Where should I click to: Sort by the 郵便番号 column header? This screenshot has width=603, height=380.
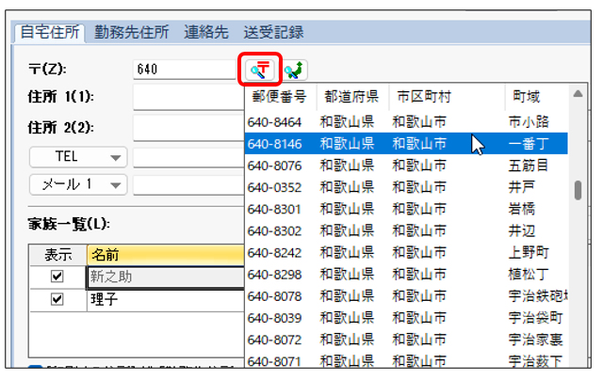tap(279, 96)
